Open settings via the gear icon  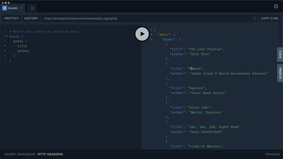[x=276, y=7]
